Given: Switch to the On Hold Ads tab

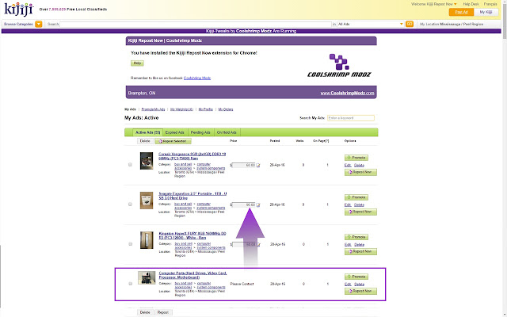Looking at the screenshot, I should click(227, 132).
